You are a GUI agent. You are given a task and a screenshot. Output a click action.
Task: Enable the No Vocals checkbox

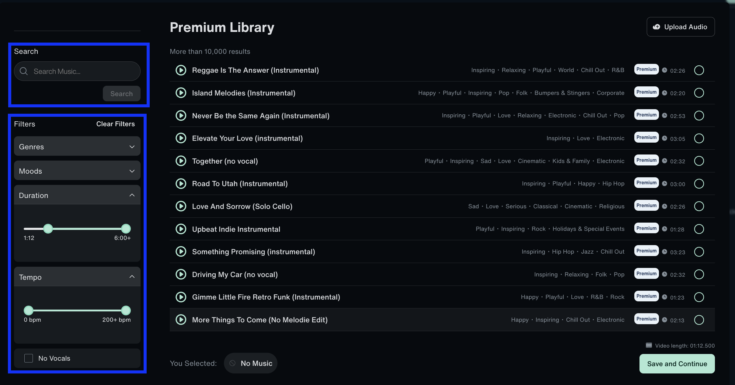(x=29, y=358)
